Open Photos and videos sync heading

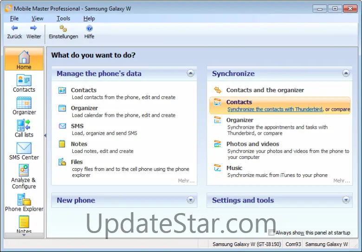tap(252, 144)
